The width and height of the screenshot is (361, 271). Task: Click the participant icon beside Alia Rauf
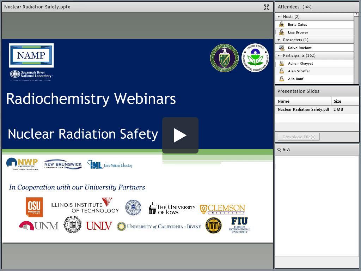[x=281, y=79]
